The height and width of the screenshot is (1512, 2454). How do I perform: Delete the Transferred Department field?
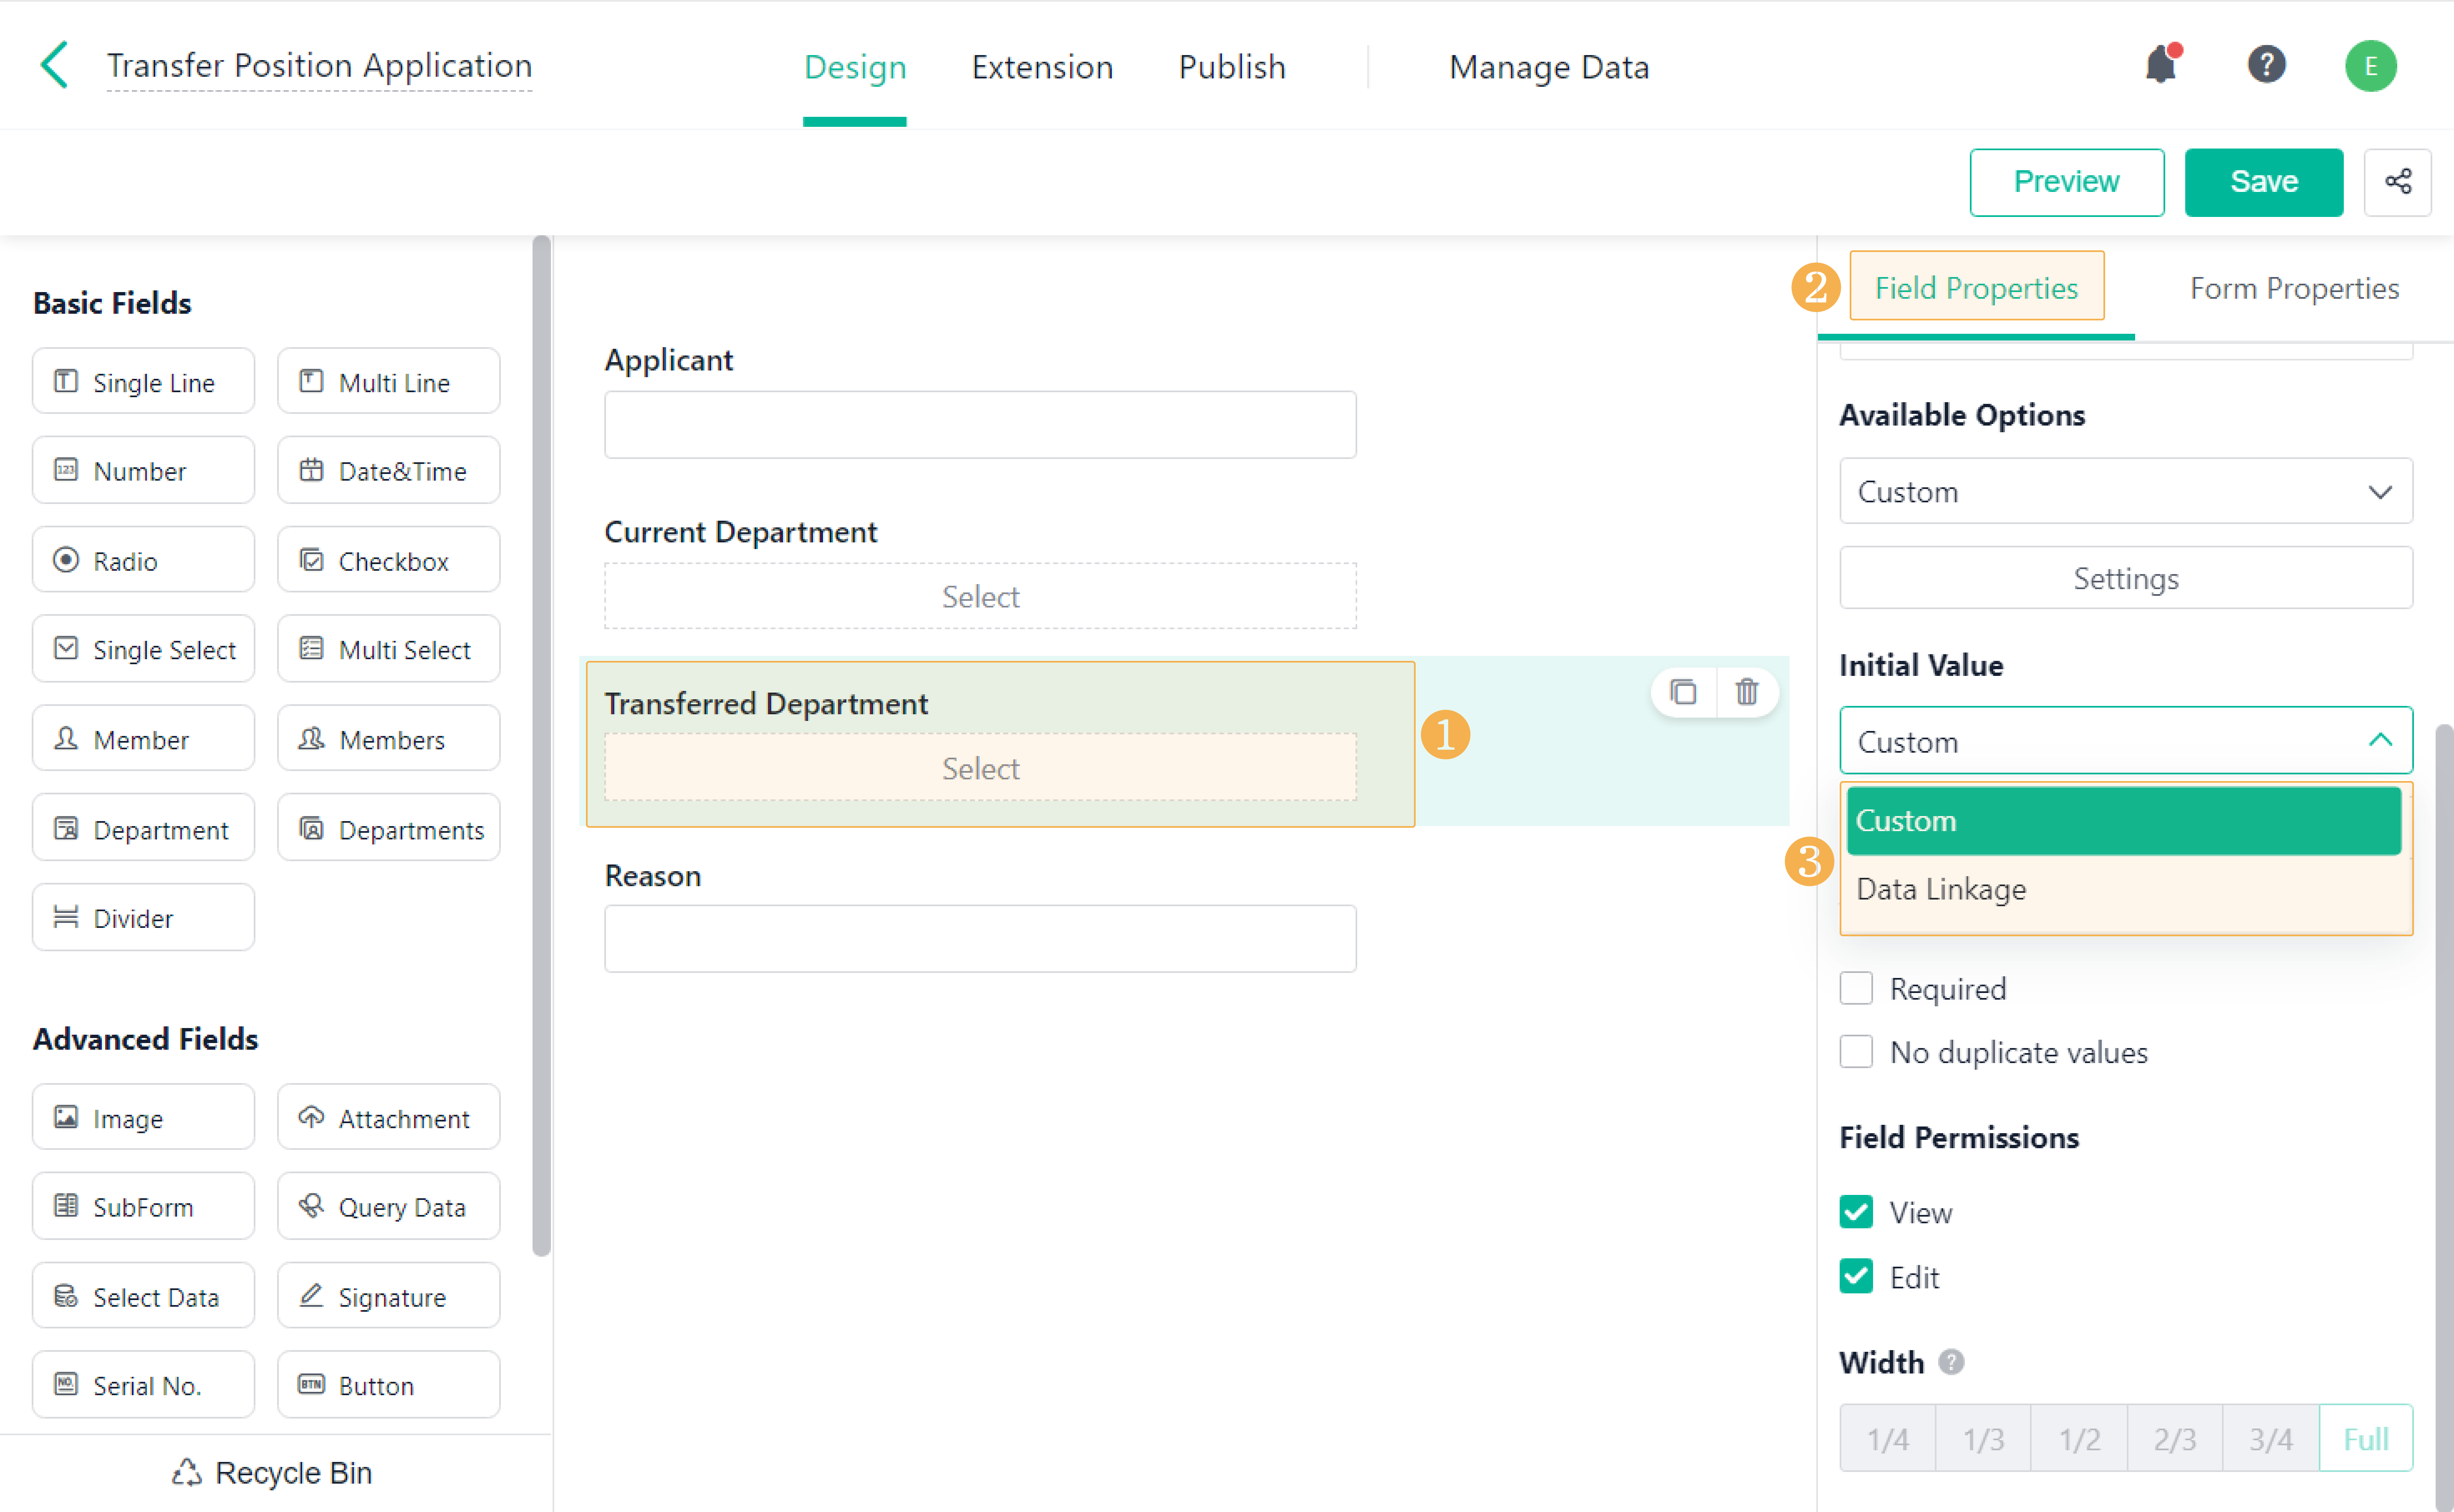1746,692
